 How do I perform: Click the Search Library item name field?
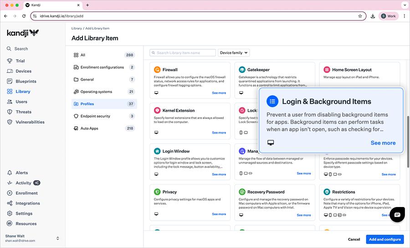(x=186, y=53)
